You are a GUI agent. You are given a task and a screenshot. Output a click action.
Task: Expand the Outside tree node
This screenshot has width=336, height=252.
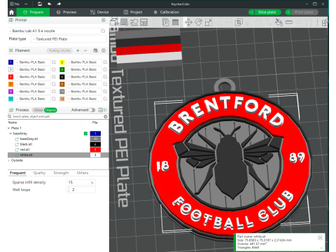point(9,160)
